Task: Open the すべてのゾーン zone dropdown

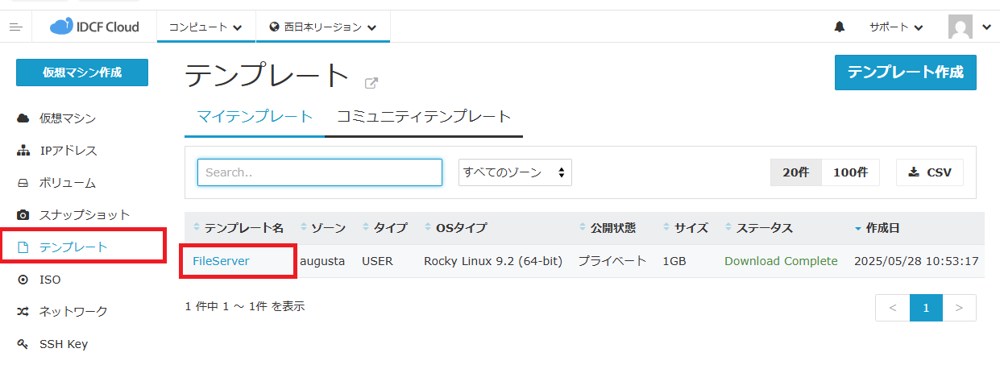Action: [515, 172]
